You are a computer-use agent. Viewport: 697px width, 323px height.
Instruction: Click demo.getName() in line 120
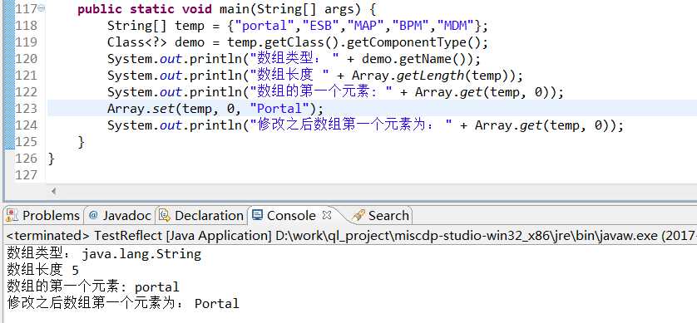[x=418, y=59]
